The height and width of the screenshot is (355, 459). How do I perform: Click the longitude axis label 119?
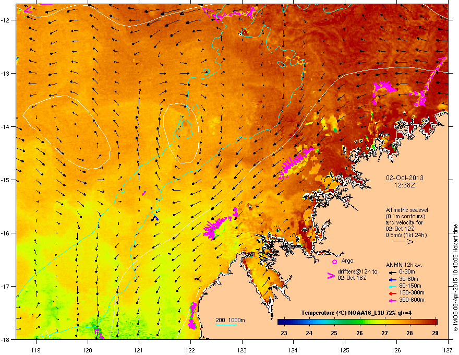pos(36,350)
